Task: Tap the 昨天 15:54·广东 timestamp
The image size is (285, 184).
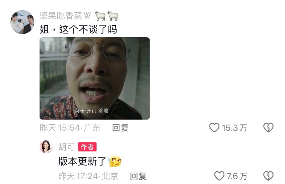Action: point(70,128)
